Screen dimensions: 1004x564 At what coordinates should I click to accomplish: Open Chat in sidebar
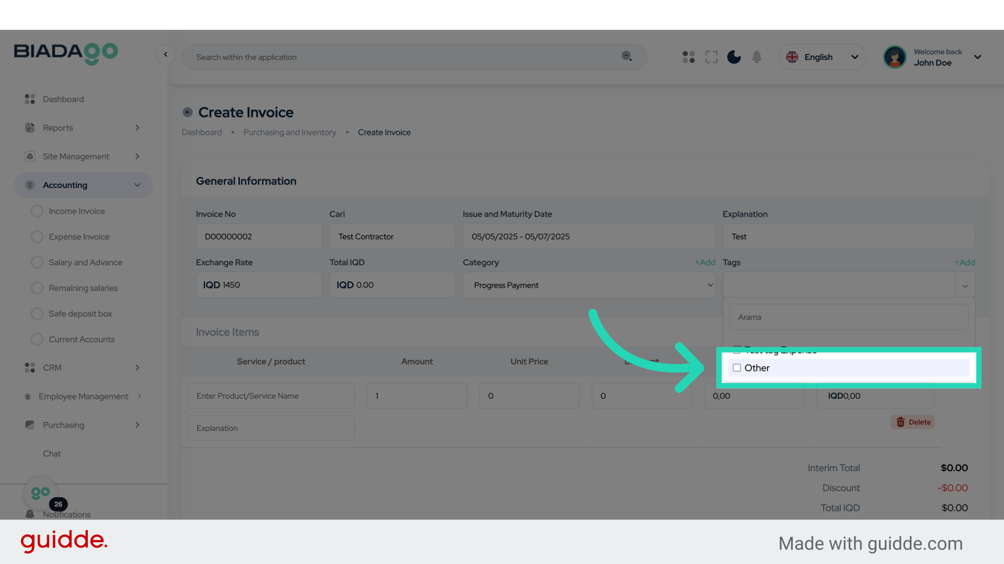point(52,454)
